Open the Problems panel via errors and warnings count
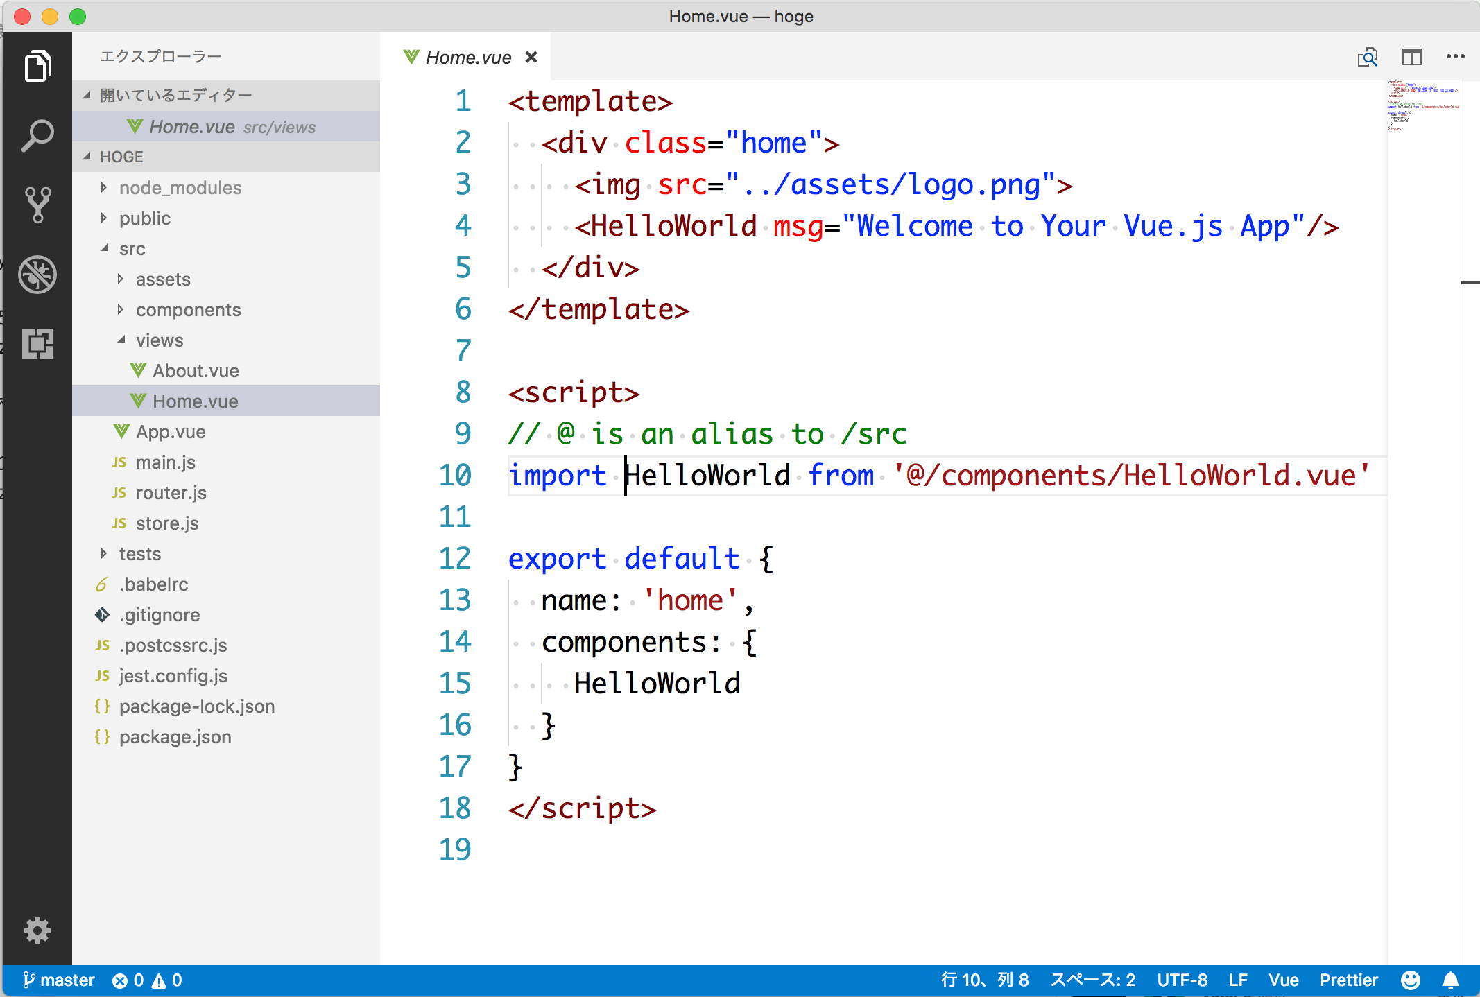This screenshot has width=1480, height=997. coord(147,980)
